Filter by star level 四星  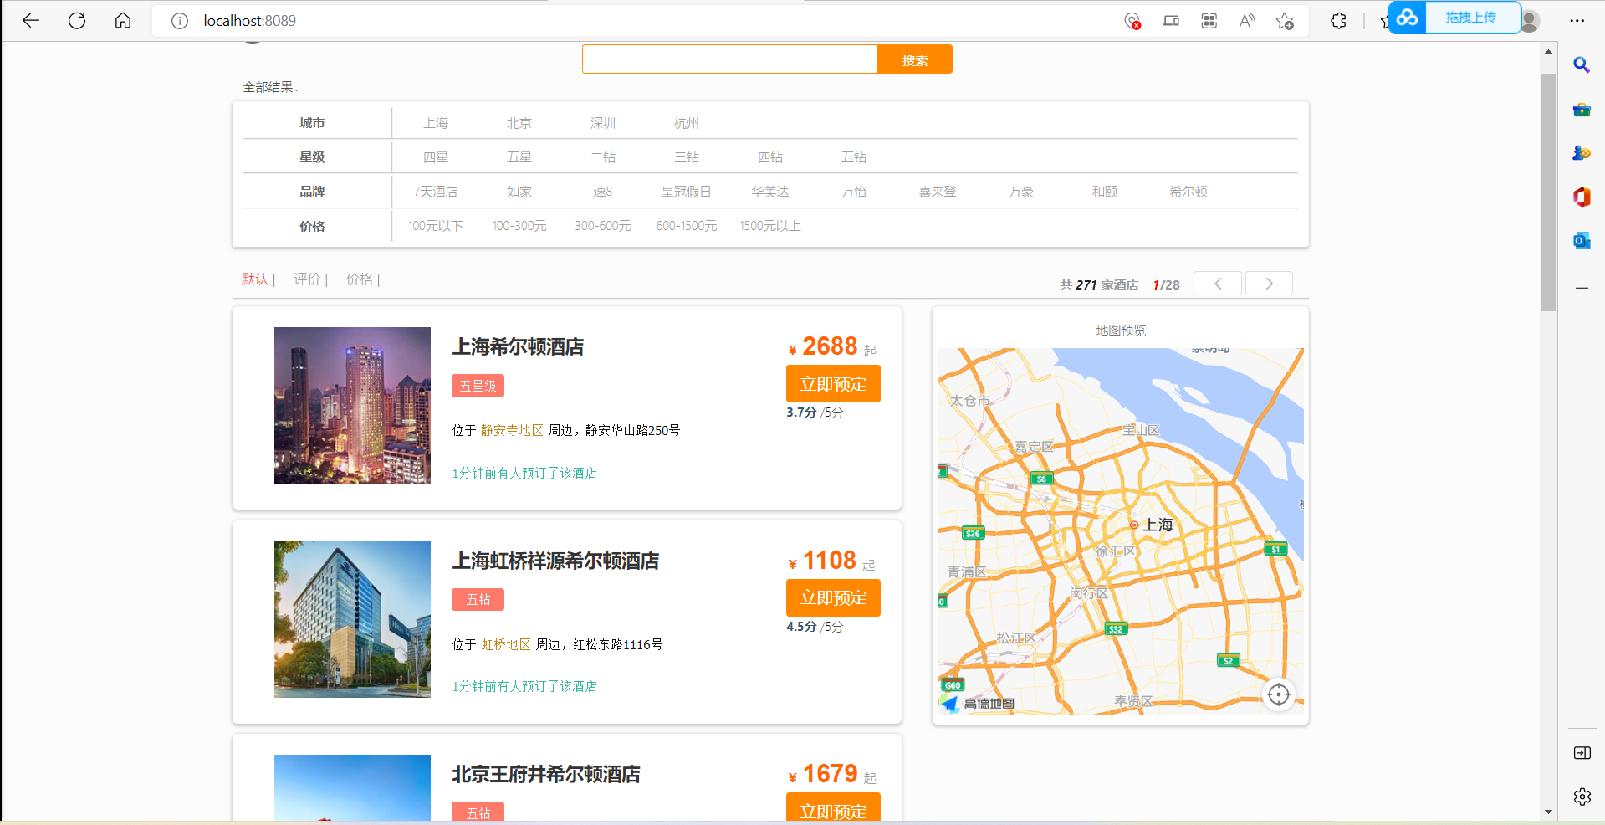tap(436, 157)
